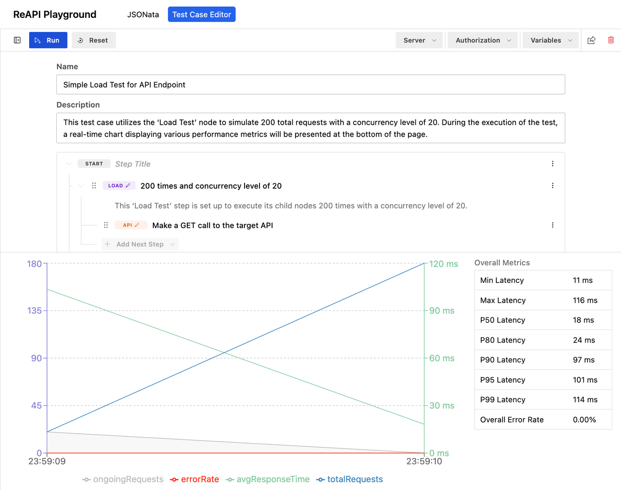The width and height of the screenshot is (621, 490).
Task: Open the LOAD step more options menu
Action: [553, 186]
